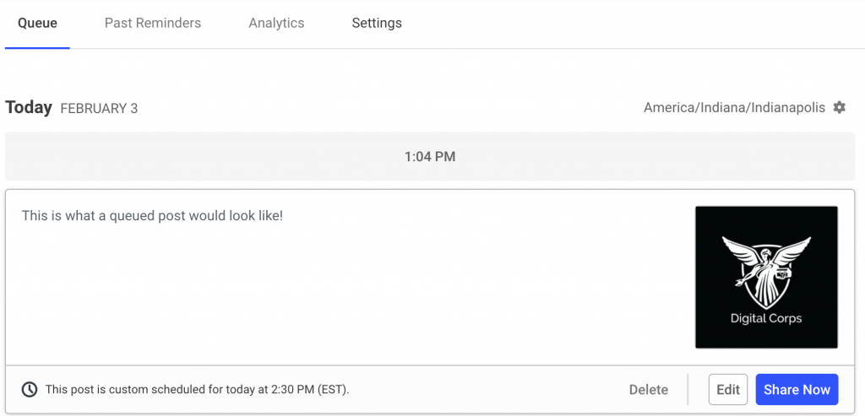Screen dimensions: 865x416
Task: Click the winged figure logo in the post image
Action: pos(766,270)
